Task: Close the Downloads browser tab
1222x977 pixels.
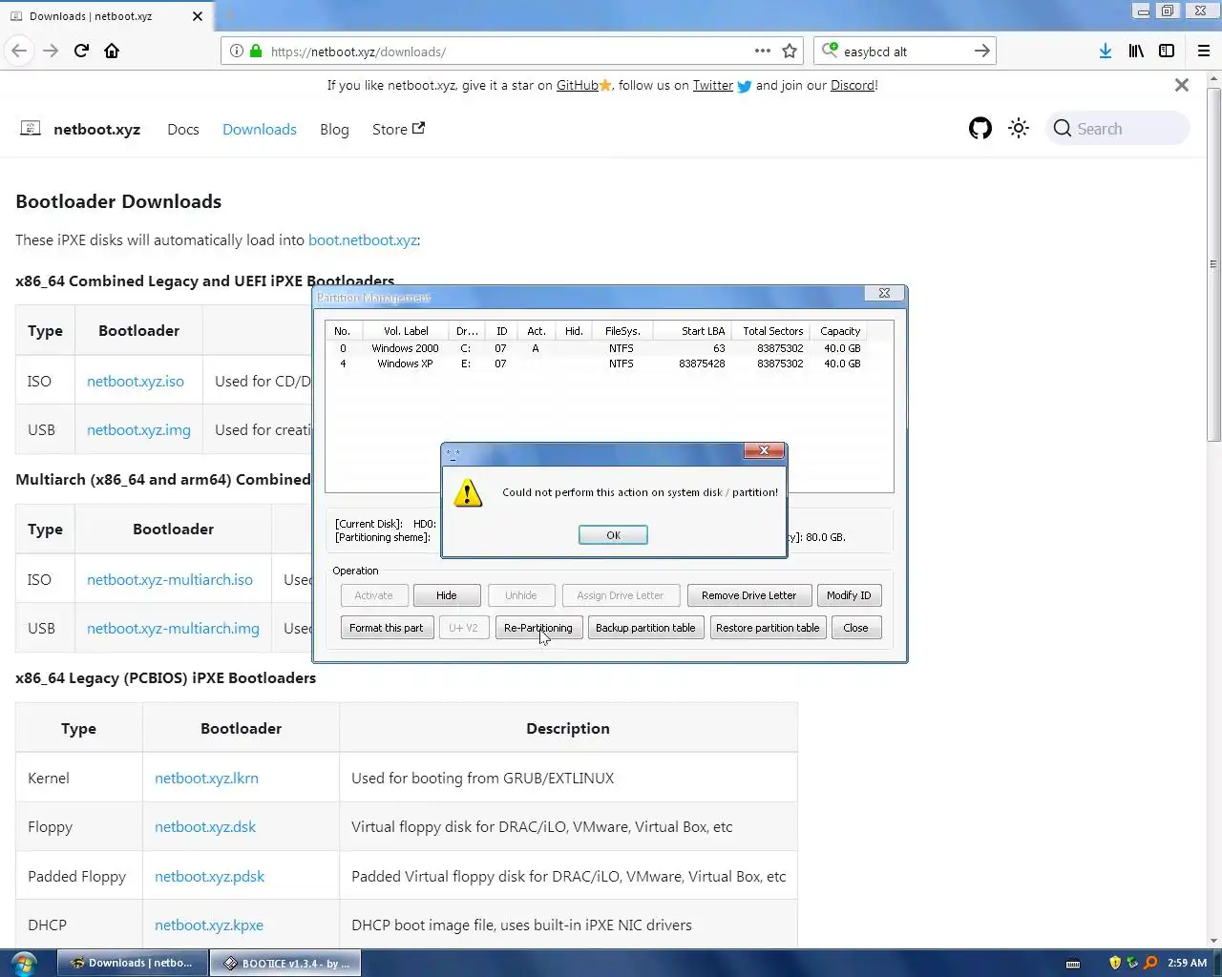Action: (198, 16)
